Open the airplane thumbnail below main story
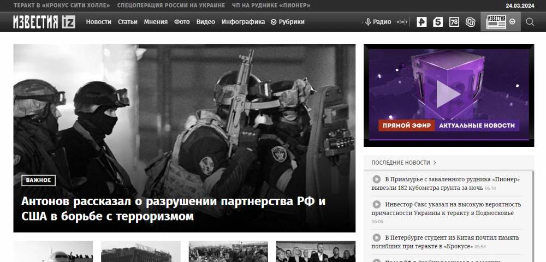This screenshot has height=262, width=546. coord(53,252)
